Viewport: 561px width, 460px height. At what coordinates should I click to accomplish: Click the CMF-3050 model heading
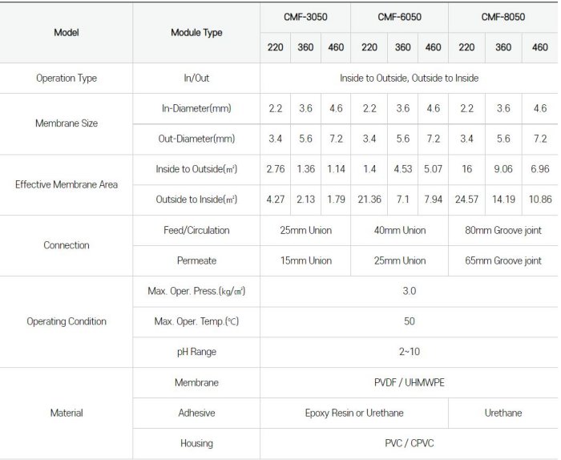click(x=305, y=17)
